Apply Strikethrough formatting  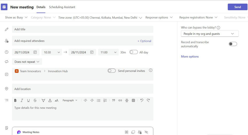[35, 100]
